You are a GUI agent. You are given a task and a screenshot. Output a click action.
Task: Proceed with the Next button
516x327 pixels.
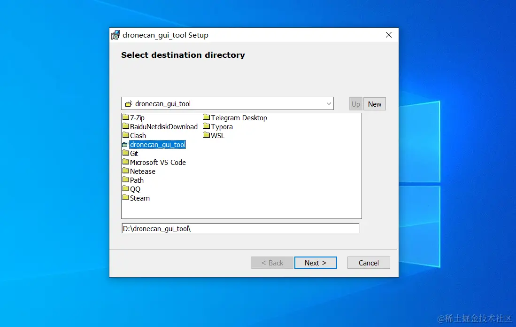click(x=316, y=263)
